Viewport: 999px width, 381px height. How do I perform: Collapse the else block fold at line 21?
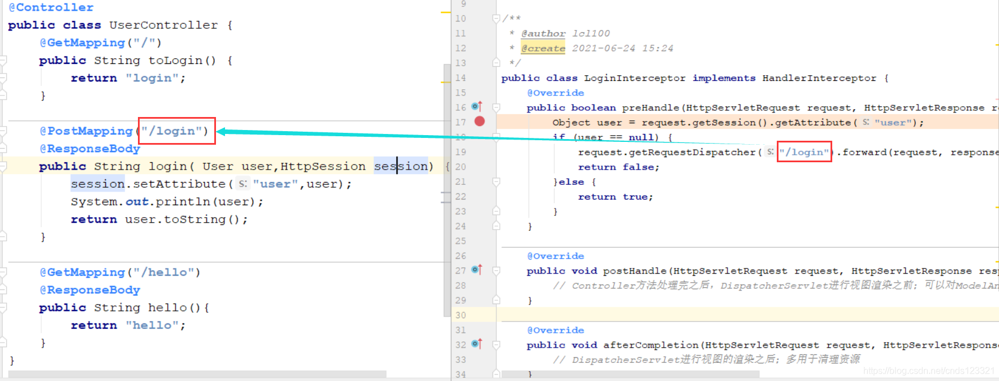coord(496,181)
